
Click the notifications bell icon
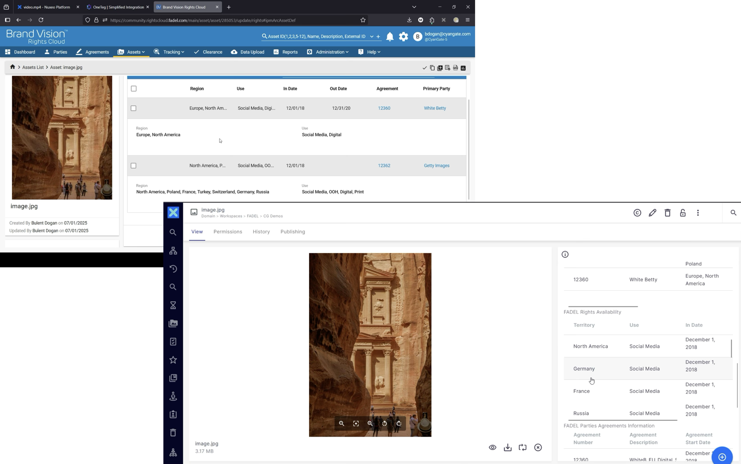tap(390, 36)
